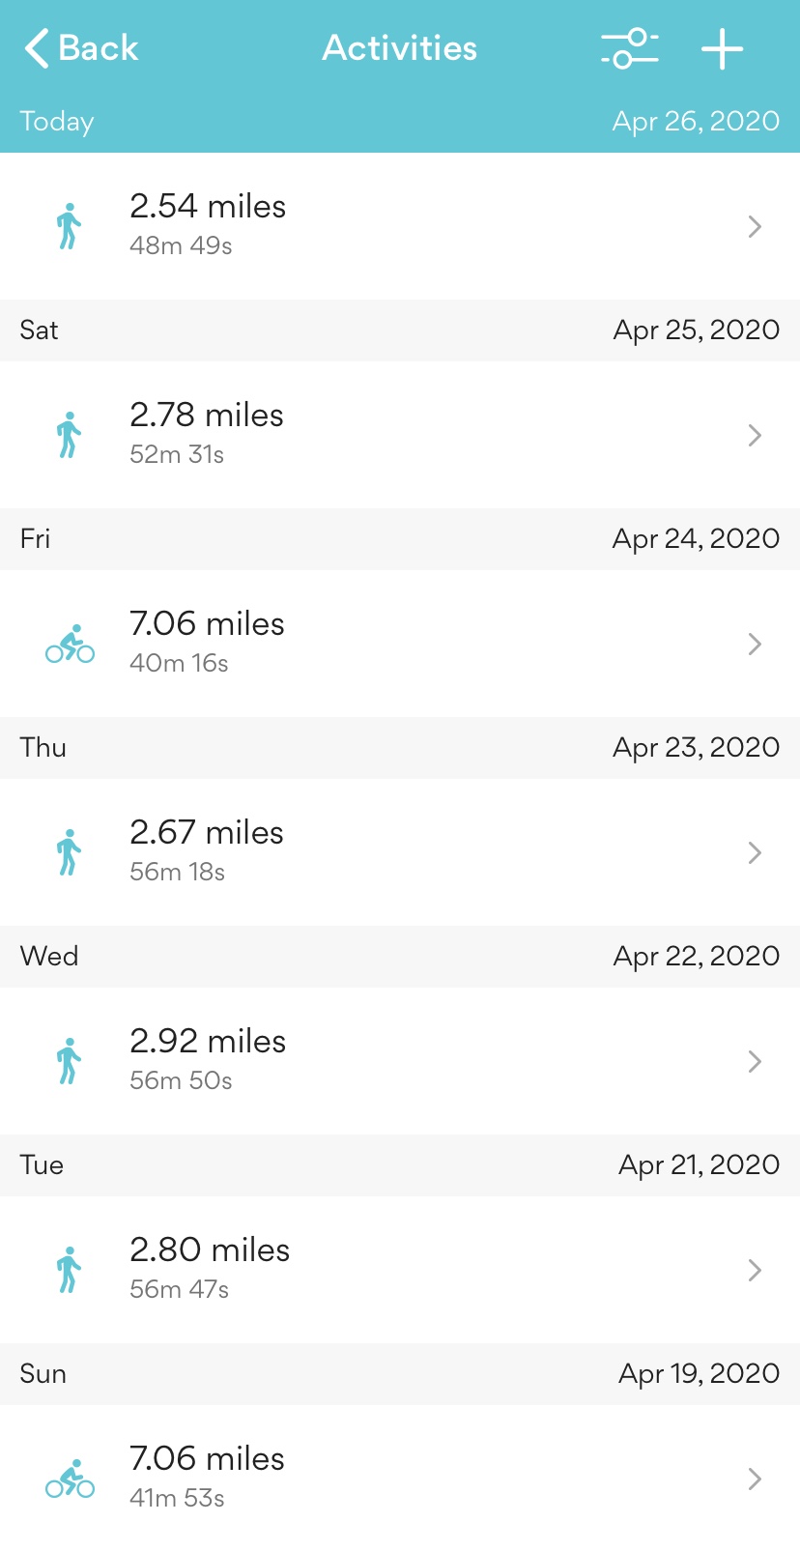Image resolution: width=800 pixels, height=1551 pixels.
Task: Tap the walking icon for Apr 26
Action: 69,226
